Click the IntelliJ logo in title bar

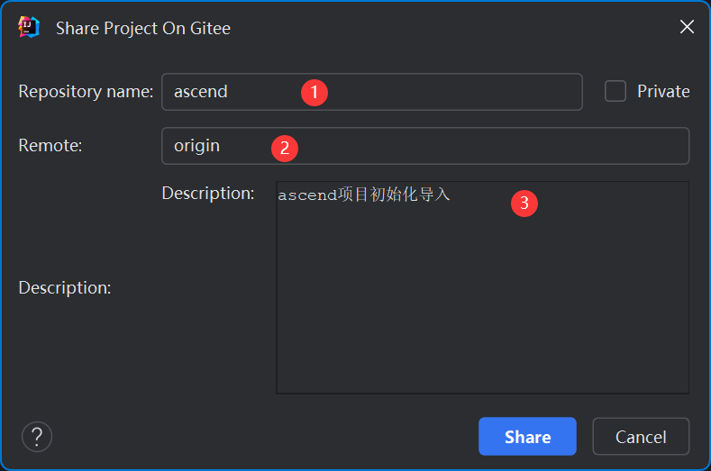(x=29, y=28)
